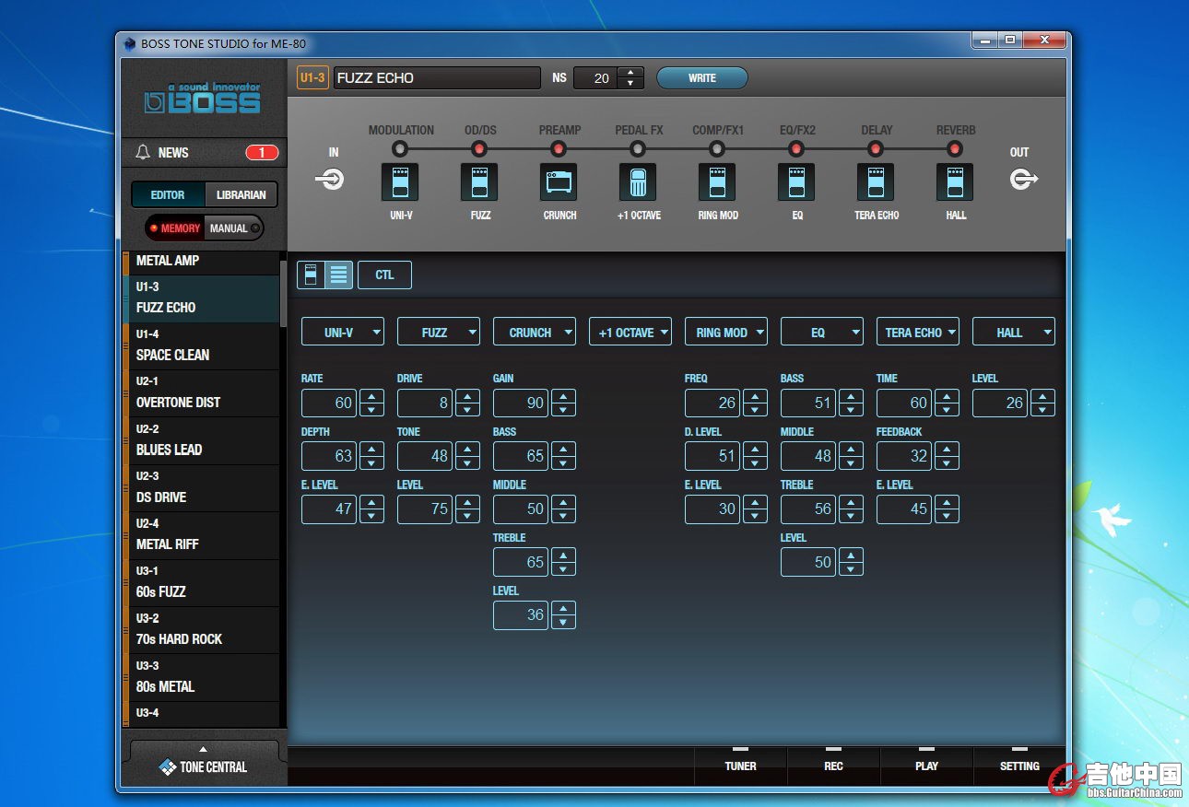
Task: Open the +1 OCTAVE pedal FX dropdown
Action: 630,333
